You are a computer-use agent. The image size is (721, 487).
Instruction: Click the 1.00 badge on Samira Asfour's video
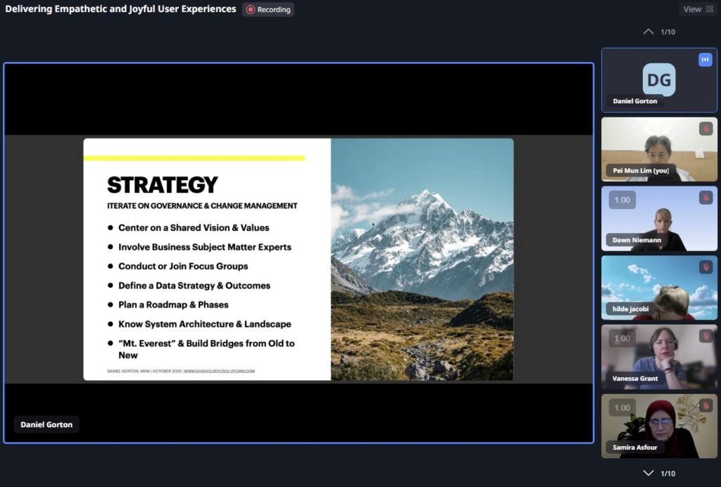[x=622, y=407]
